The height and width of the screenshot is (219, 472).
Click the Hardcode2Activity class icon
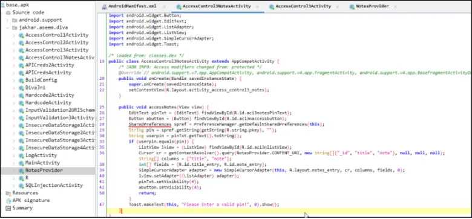pyautogui.click(x=21, y=96)
